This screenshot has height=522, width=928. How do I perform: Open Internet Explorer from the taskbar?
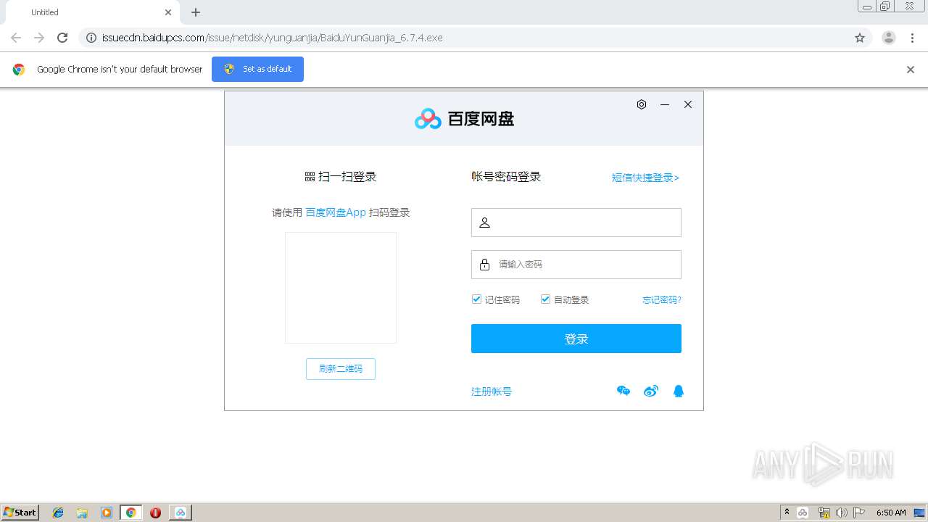[58, 513]
